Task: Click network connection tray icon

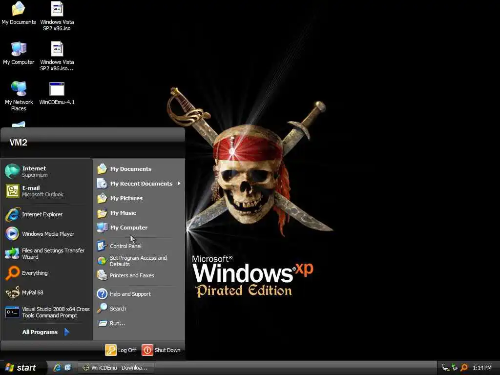Action: pyautogui.click(x=455, y=368)
